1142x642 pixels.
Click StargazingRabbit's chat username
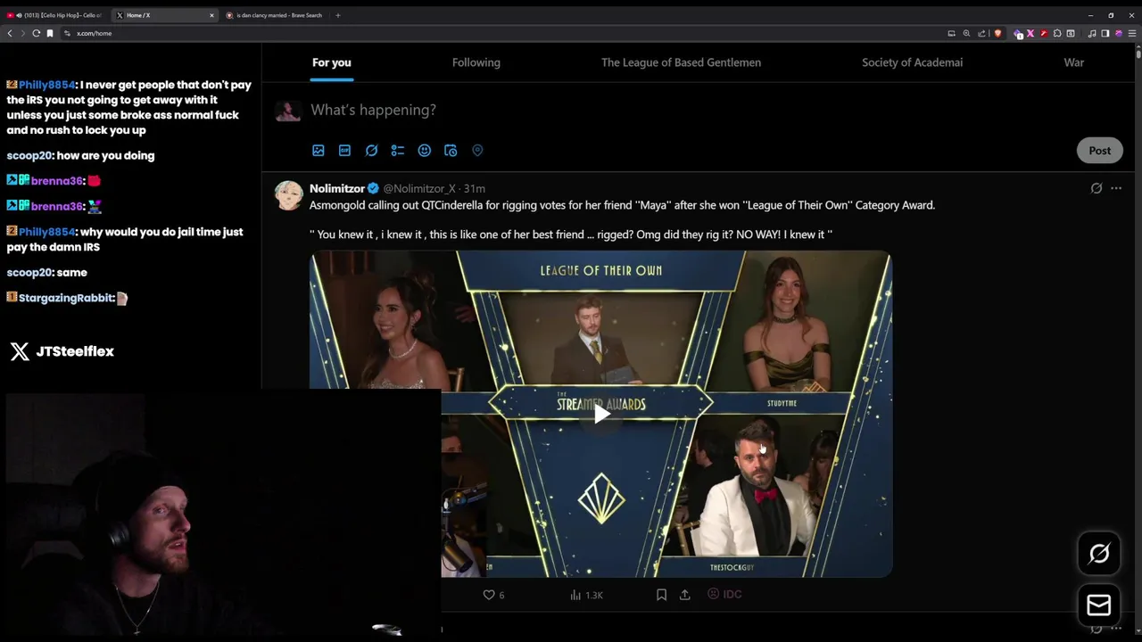(66, 298)
